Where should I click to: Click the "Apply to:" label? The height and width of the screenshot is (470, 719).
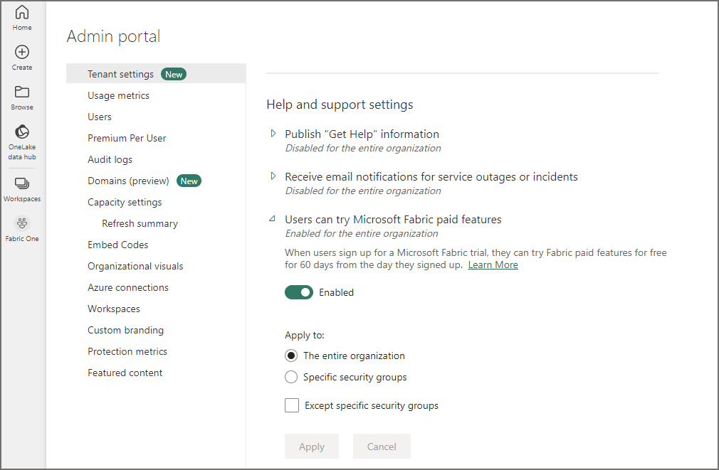point(305,335)
